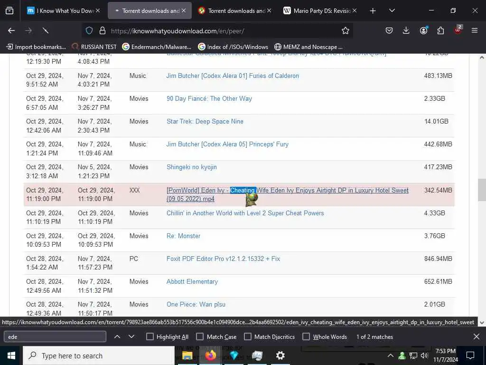This screenshot has width=486, height=365.
Task: Select the 14.01GB size cell
Action: pos(436,121)
